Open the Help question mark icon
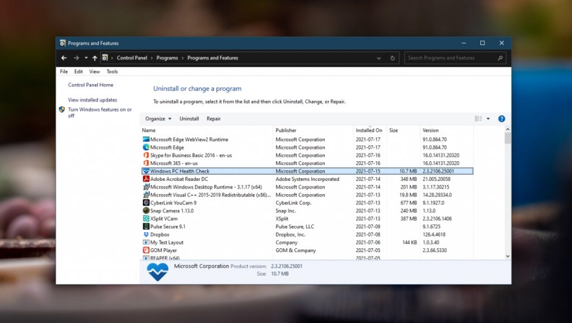The image size is (572, 323). pos(501,118)
